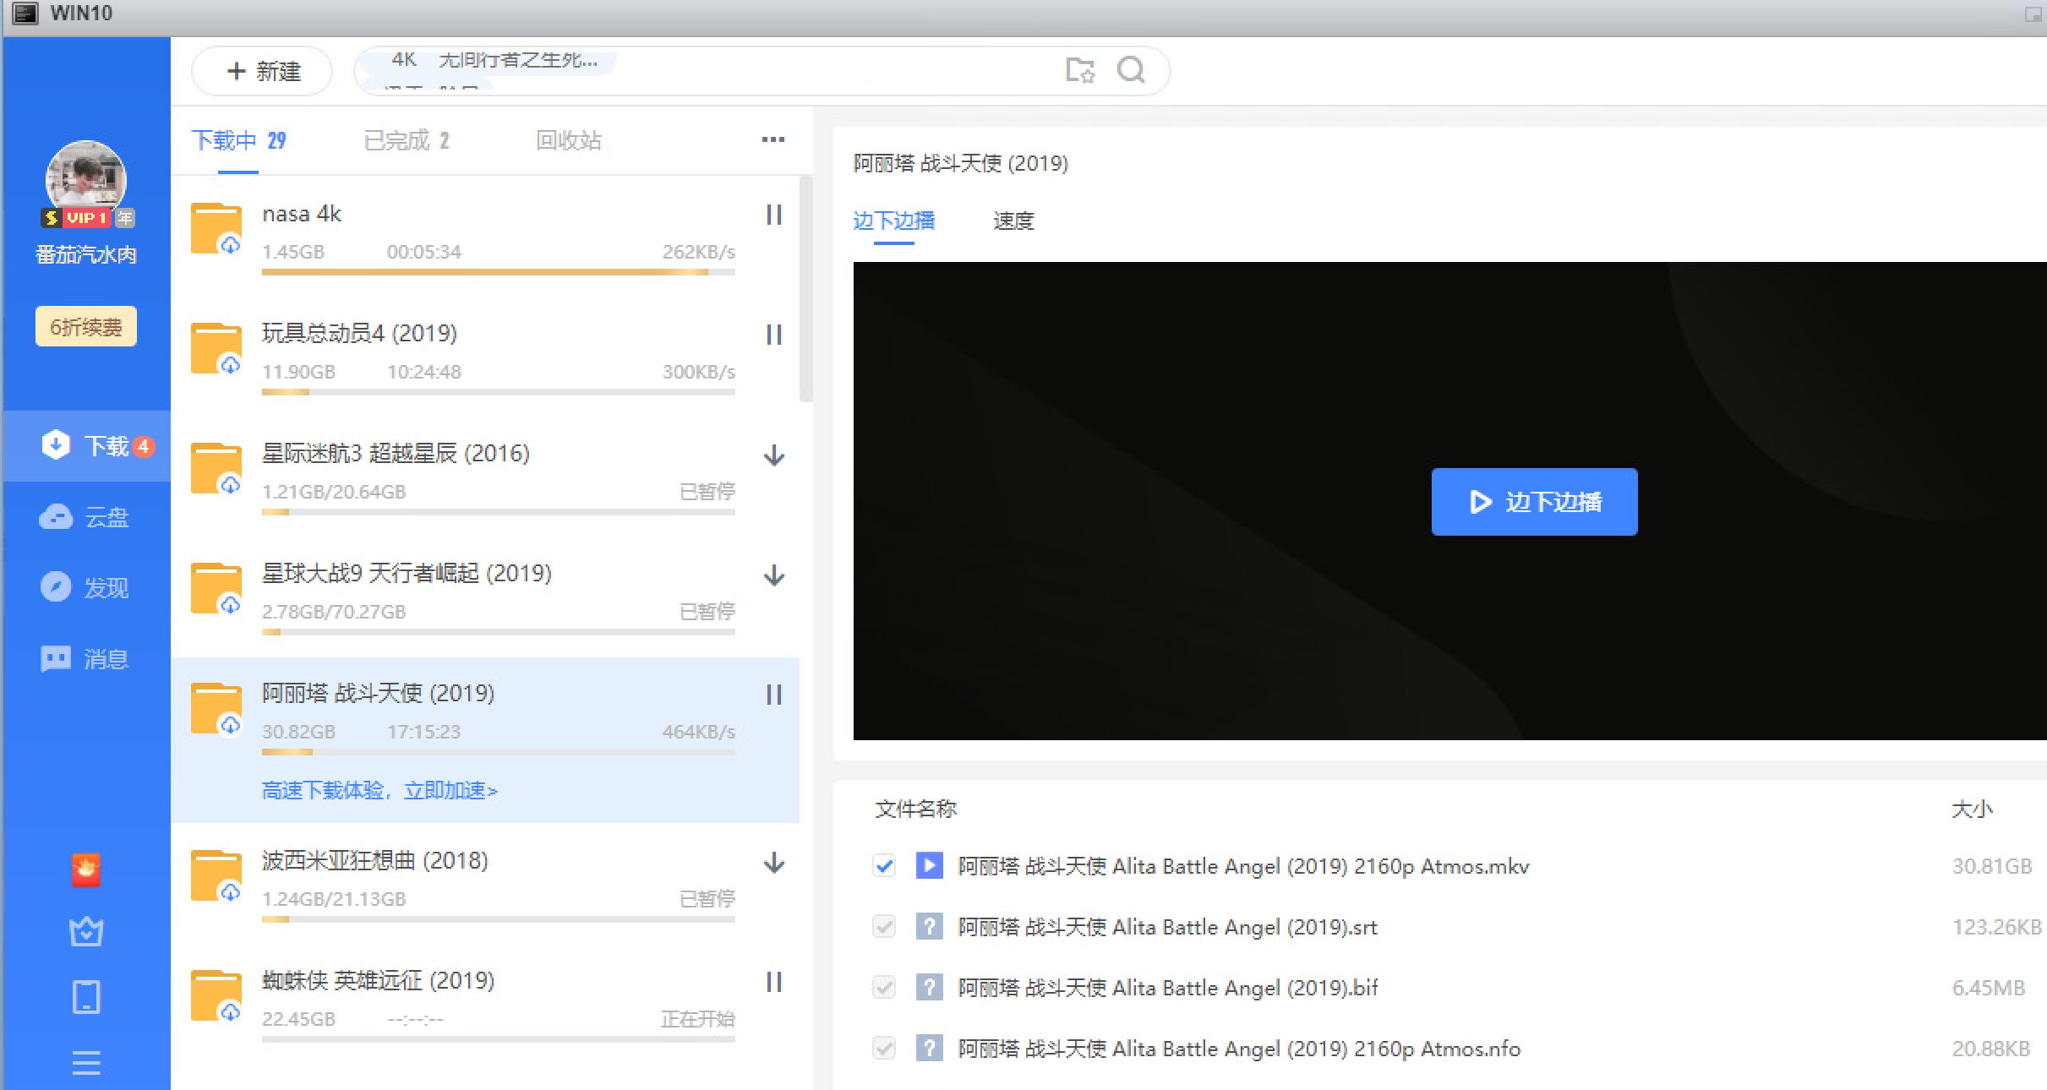Switch to the 速度 tab
Image resolution: width=2047 pixels, height=1090 pixels.
[x=1013, y=221]
